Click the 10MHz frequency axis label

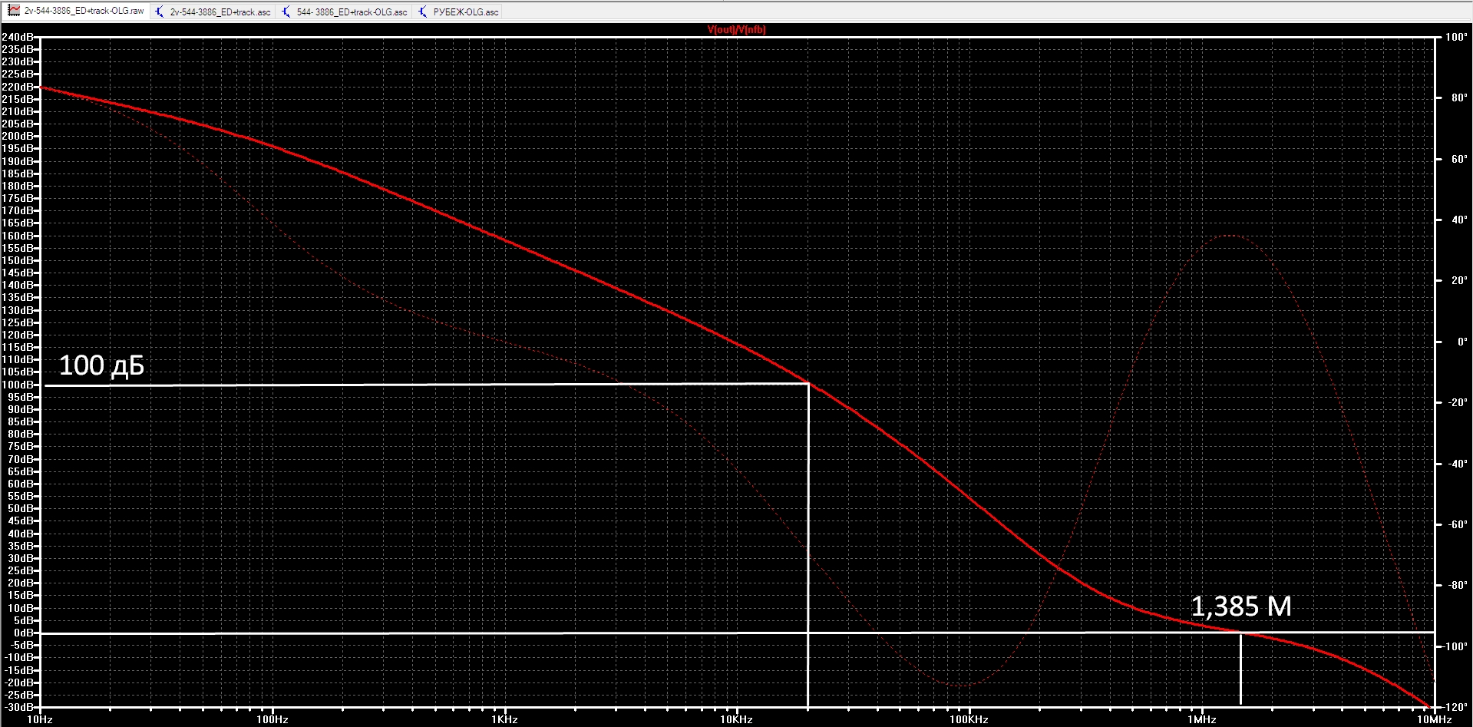pyautogui.click(x=1434, y=720)
